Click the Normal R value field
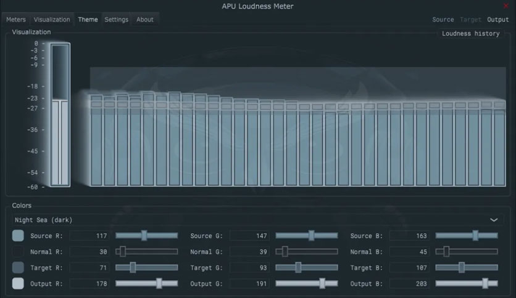Screen dimensions: 516x298 pyautogui.click(x=89, y=252)
